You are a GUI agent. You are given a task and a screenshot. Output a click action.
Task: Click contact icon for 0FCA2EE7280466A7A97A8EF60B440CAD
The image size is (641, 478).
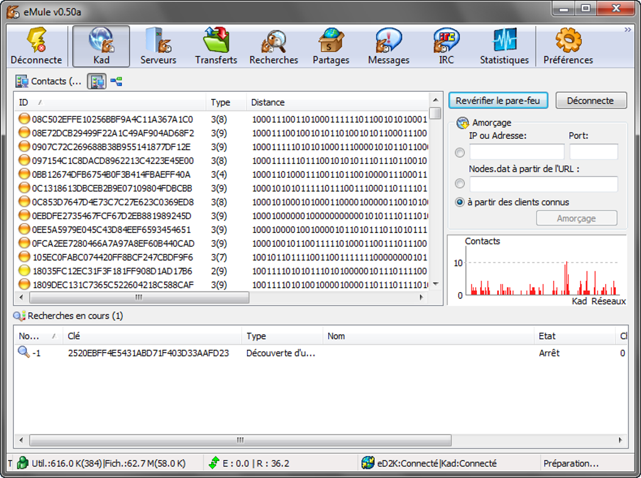point(24,243)
